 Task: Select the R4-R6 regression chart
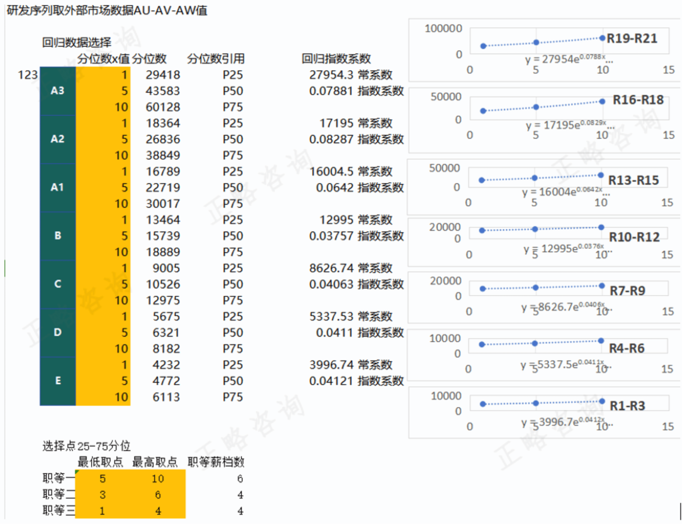pos(543,354)
